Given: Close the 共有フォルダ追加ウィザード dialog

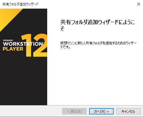Looking at the screenshot, I should (139, 4).
